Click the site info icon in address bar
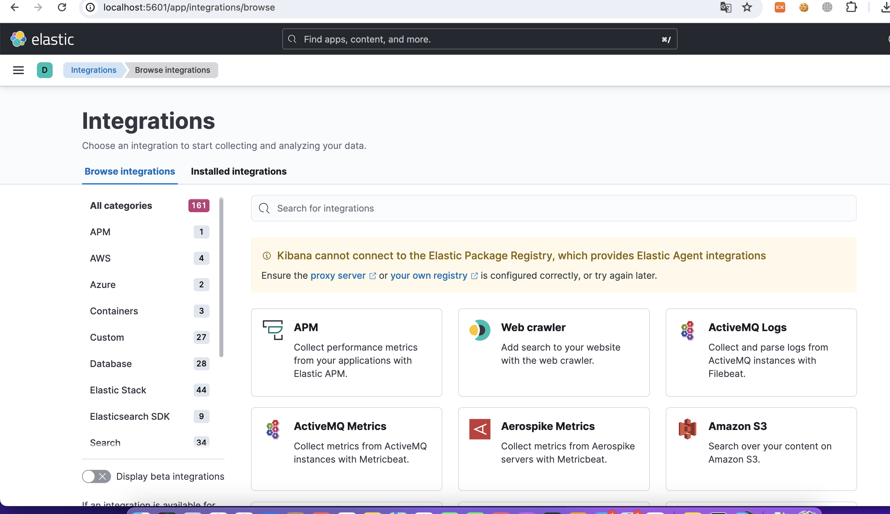This screenshot has height=514, width=890. pos(90,7)
